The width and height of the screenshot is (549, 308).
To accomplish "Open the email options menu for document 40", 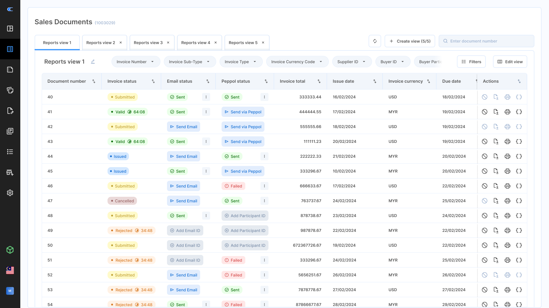I will tap(206, 97).
